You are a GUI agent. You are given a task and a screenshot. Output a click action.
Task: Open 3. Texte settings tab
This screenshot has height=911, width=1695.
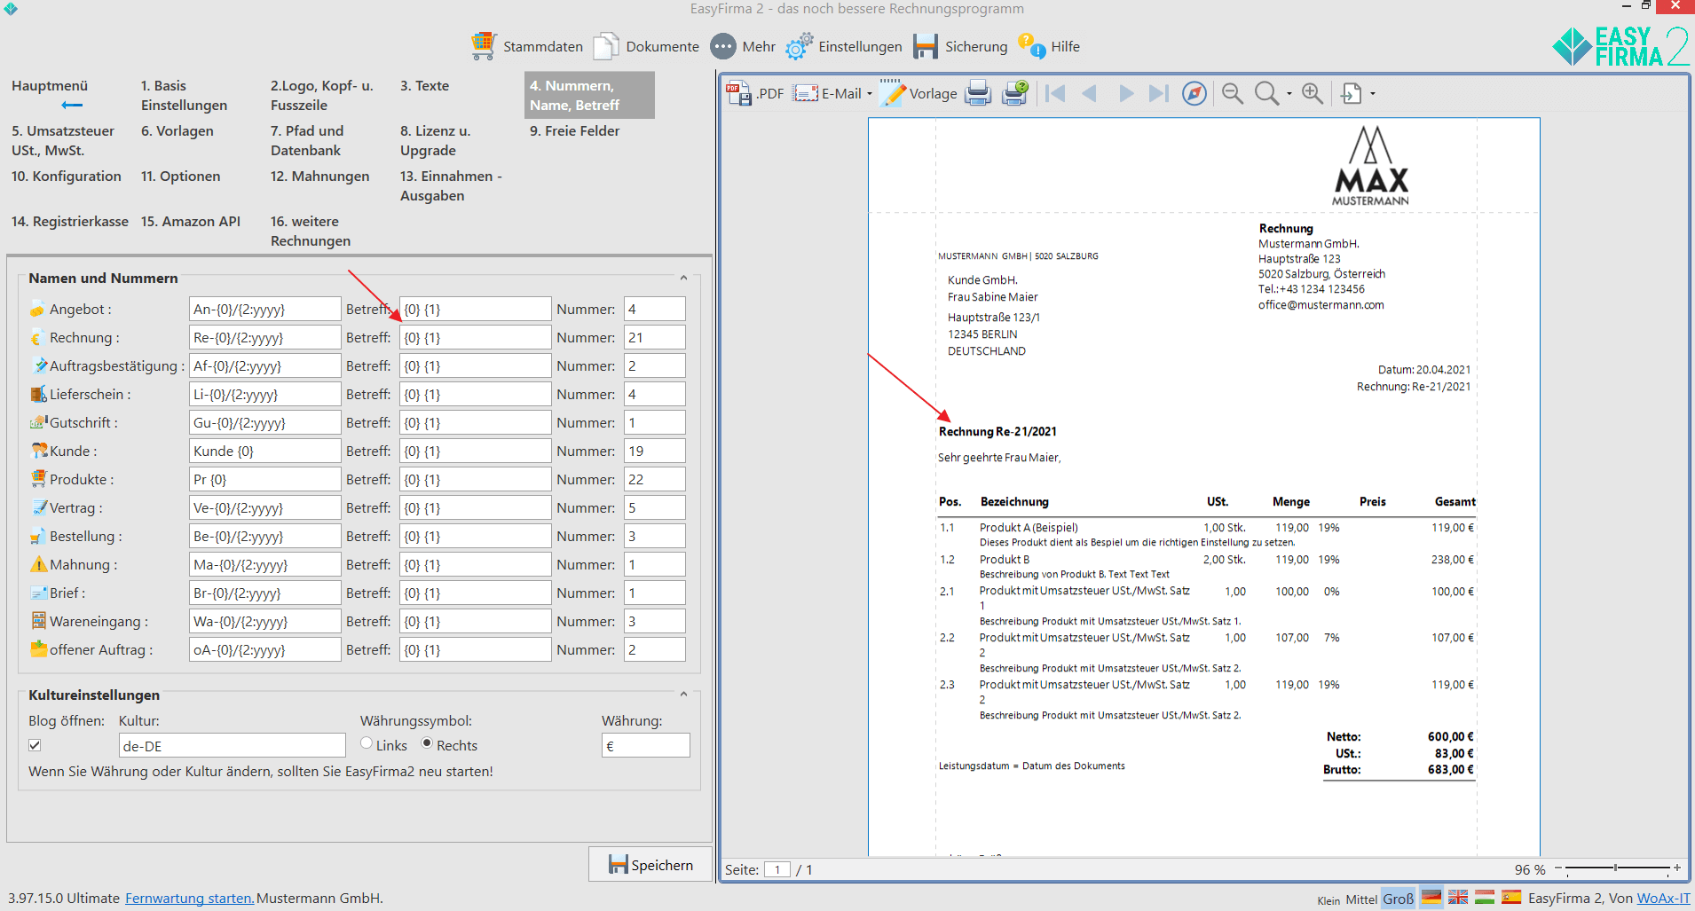click(x=424, y=86)
